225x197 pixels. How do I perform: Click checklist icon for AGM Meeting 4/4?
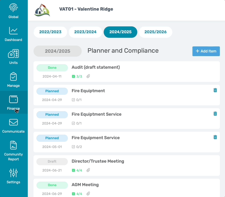coord(73,194)
